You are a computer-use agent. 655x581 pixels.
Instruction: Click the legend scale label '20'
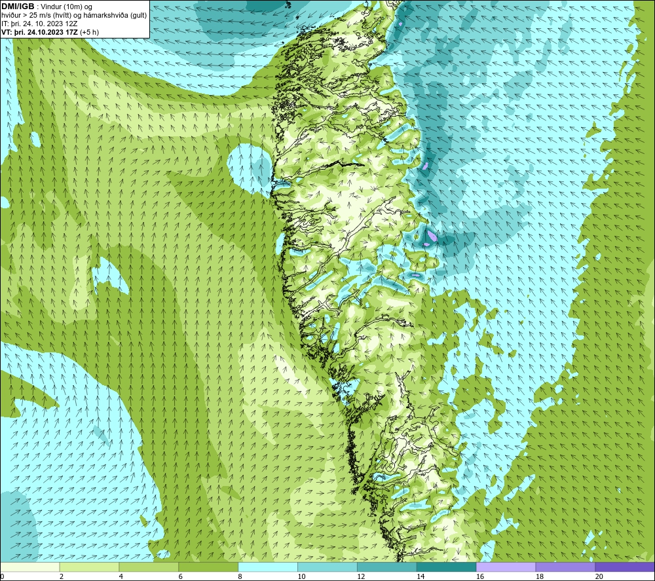click(x=599, y=576)
